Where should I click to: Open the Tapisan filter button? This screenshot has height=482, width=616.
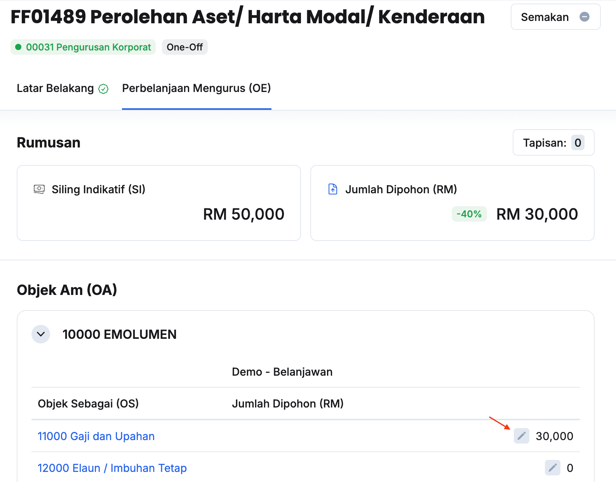click(553, 143)
